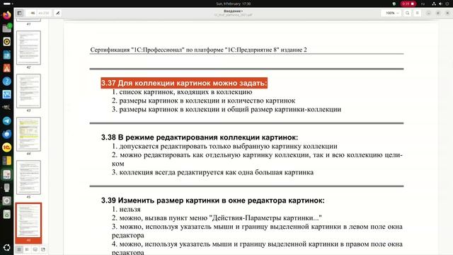
Task: Click answer mentioning 'Действия-Параметры картинки...'
Action: click(217, 218)
